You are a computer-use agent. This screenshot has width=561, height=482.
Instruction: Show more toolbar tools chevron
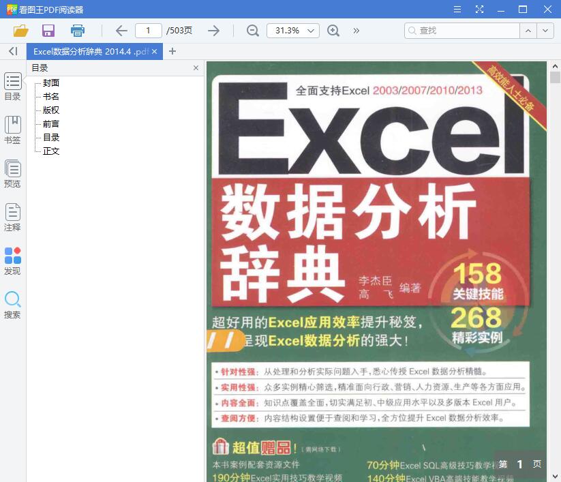tap(356, 31)
